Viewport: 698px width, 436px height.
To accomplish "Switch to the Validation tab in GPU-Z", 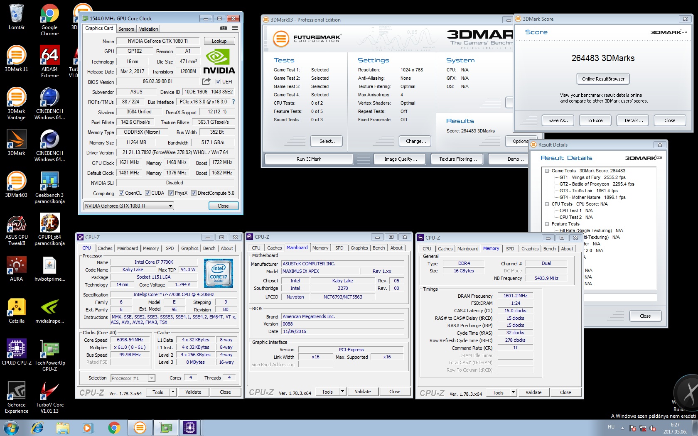I will coord(148,29).
